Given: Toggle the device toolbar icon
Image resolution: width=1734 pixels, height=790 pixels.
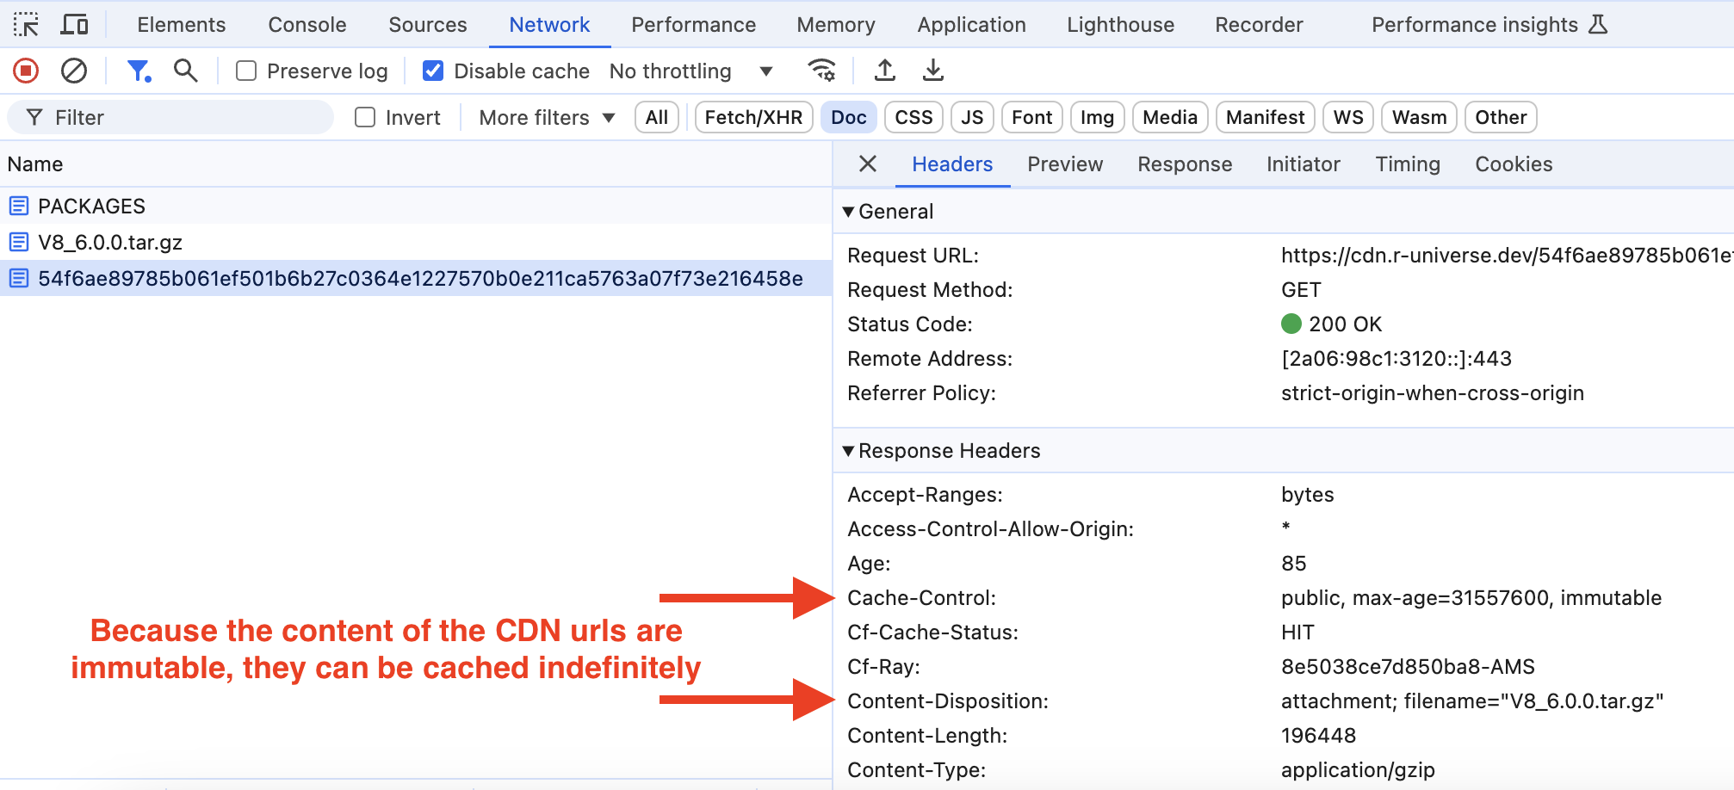Looking at the screenshot, I should click(x=75, y=24).
